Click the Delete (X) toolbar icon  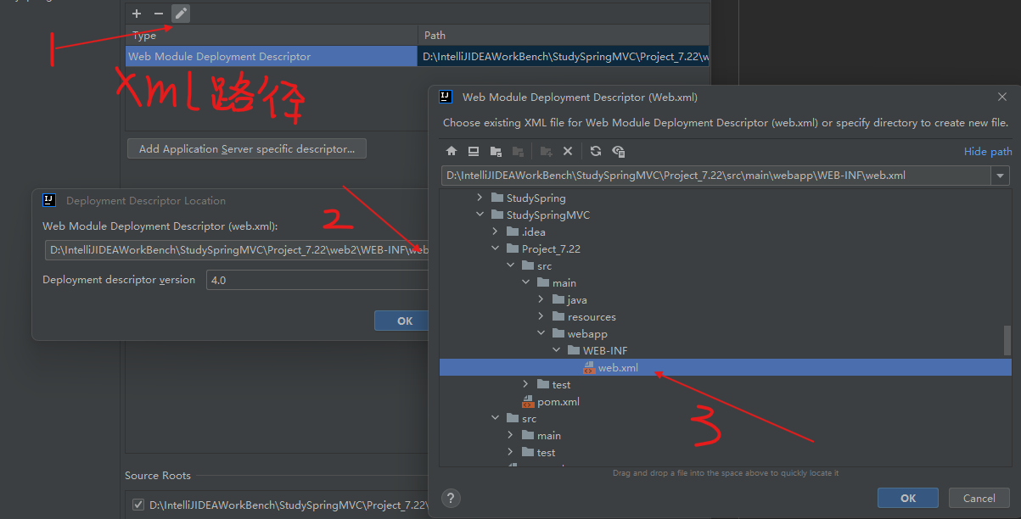coord(568,151)
